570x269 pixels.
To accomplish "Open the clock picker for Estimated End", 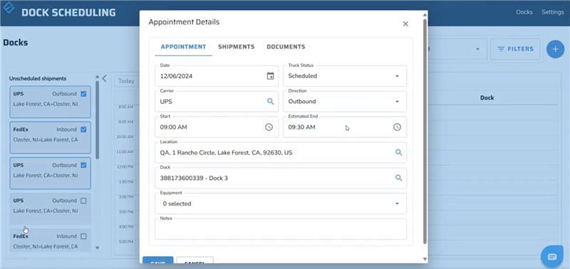I will (397, 127).
